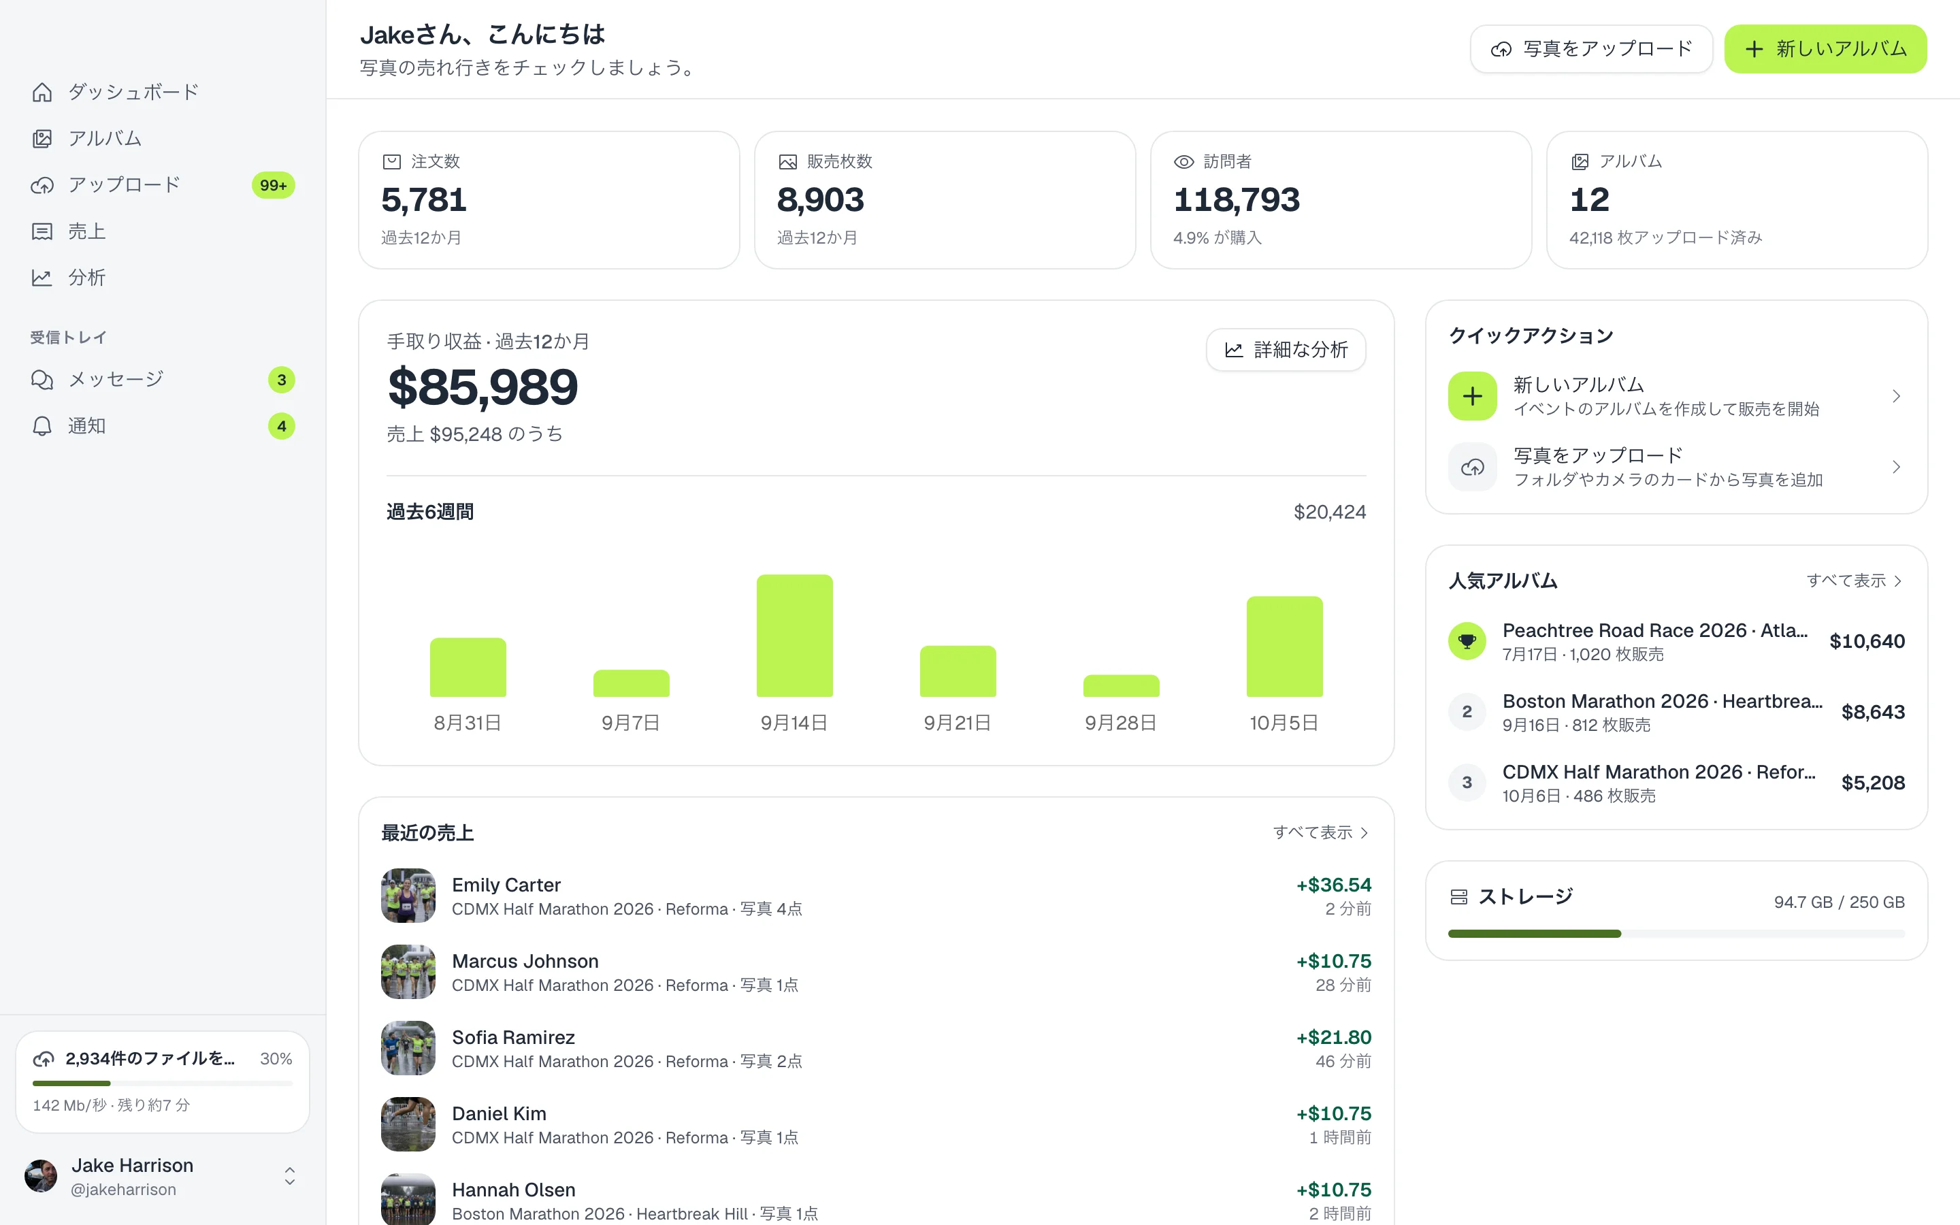Click Marcus Johnson's sale row name
The width and height of the screenshot is (1960, 1225).
click(525, 962)
